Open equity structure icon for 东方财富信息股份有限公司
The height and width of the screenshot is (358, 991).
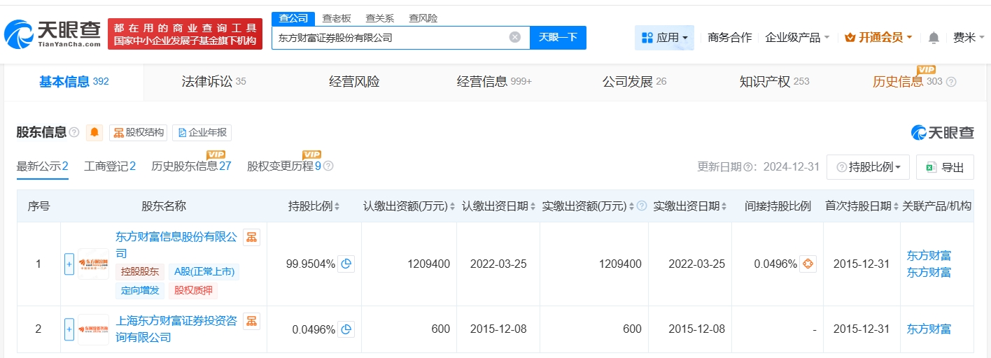tap(251, 238)
